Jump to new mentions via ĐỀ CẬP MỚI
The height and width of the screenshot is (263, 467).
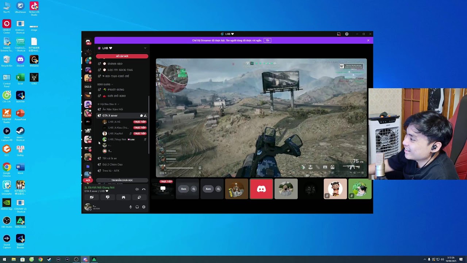[x=122, y=56]
